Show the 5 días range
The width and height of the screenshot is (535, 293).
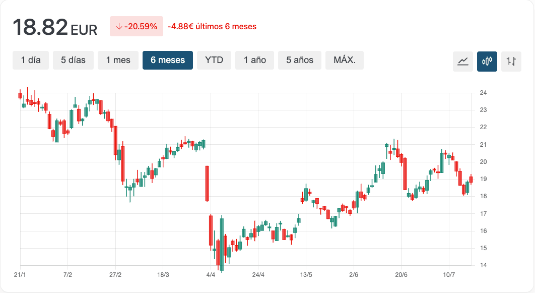[x=74, y=60]
